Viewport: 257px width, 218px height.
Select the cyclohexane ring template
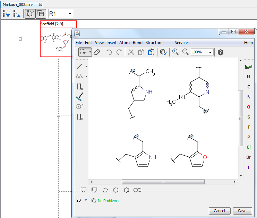(116, 190)
